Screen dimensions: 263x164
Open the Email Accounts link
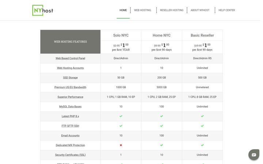70,136
